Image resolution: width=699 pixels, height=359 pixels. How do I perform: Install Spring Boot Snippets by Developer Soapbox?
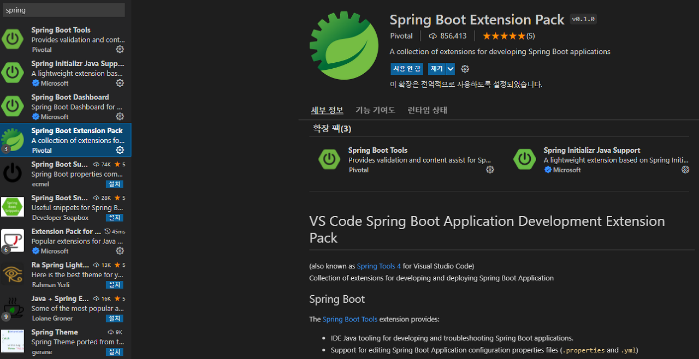coord(115,218)
